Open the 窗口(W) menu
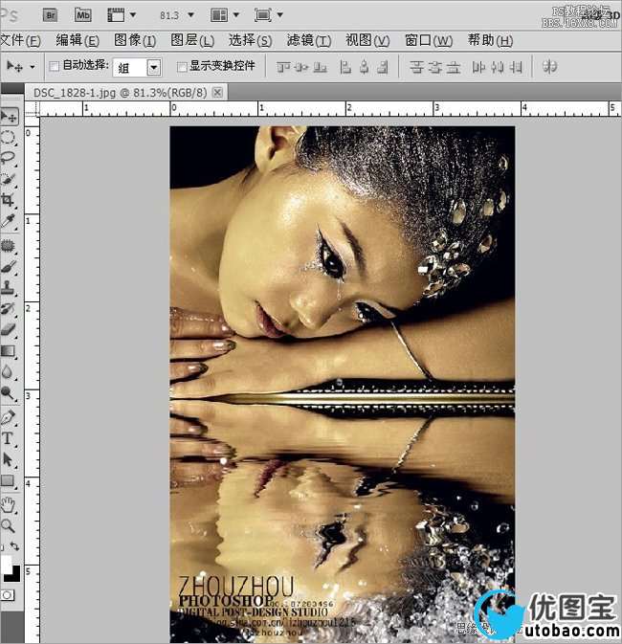 429,40
